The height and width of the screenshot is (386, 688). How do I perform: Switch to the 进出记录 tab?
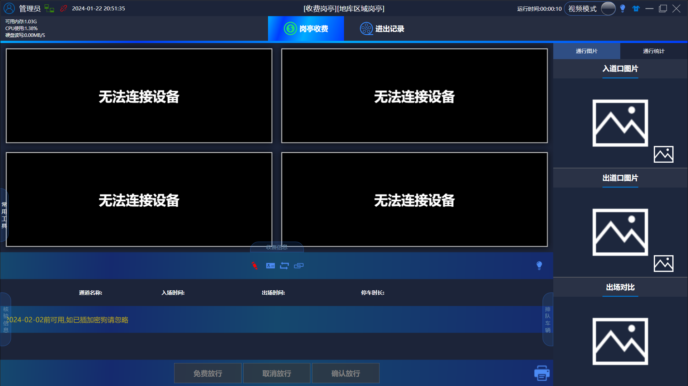point(382,28)
